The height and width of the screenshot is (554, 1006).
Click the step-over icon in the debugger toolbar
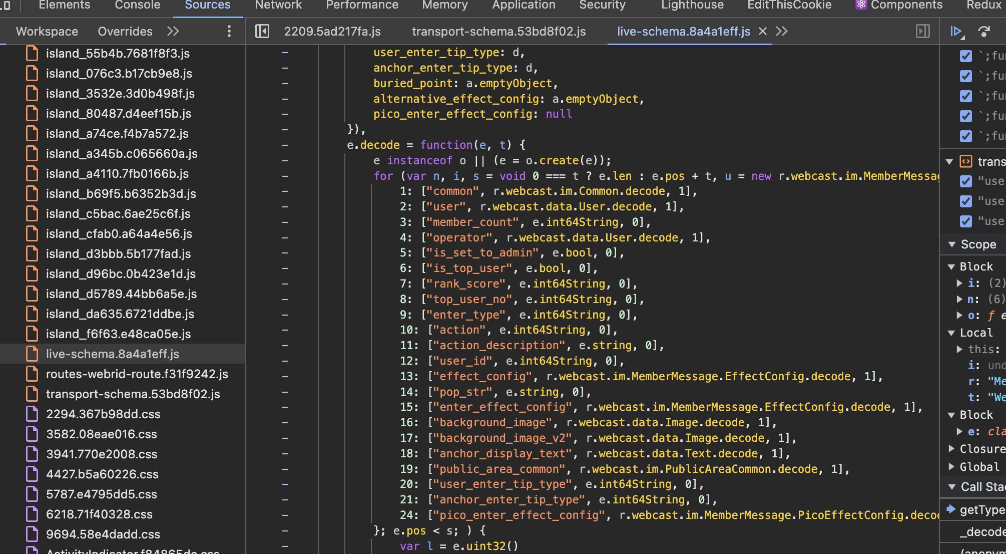tap(984, 31)
